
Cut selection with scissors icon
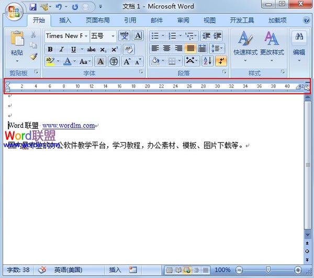(x=33, y=35)
